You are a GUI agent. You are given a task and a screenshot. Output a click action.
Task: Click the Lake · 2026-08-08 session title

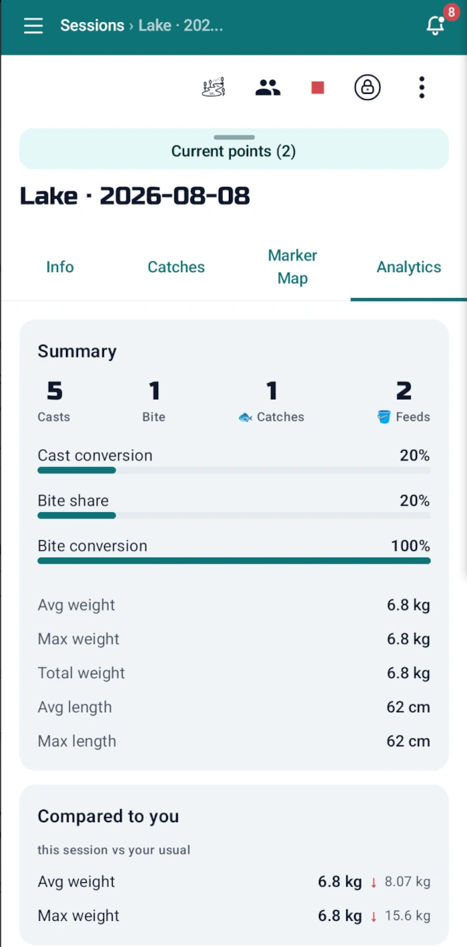[135, 196]
